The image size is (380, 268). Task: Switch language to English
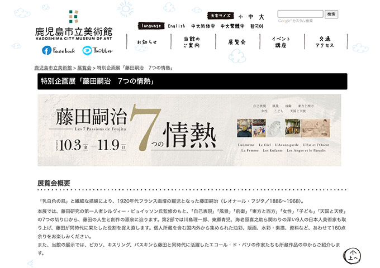pyautogui.click(x=177, y=26)
